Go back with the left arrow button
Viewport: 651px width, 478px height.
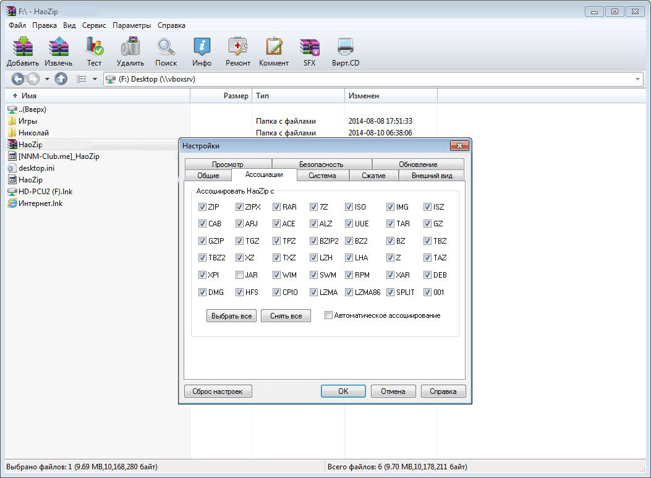pos(17,79)
